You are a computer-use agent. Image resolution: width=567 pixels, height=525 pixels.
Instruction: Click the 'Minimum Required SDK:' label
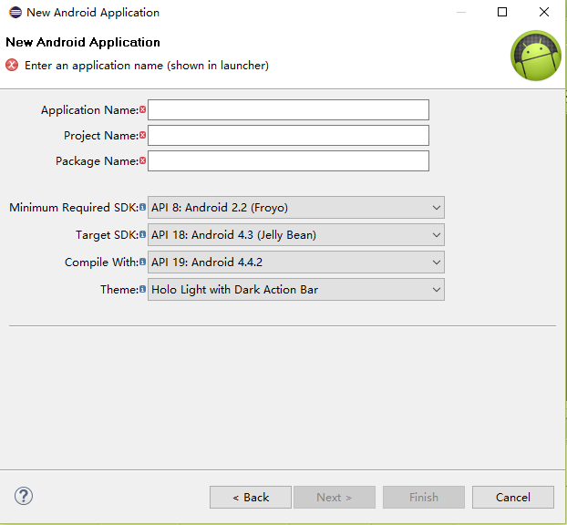coord(74,208)
